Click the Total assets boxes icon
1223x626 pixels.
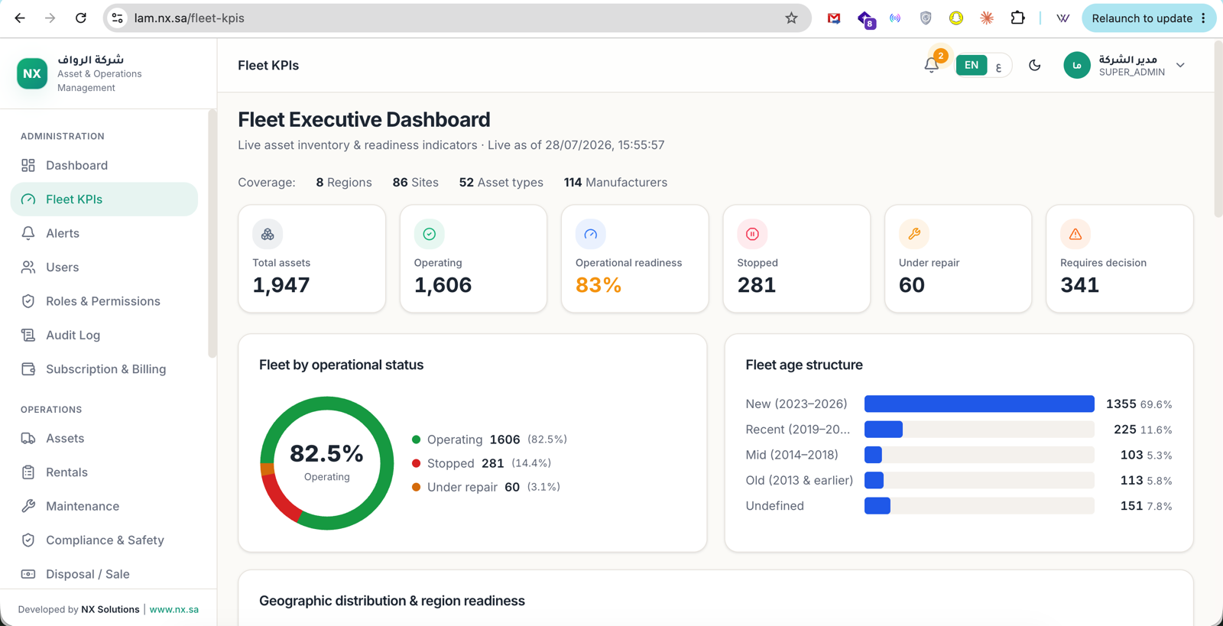pos(268,234)
